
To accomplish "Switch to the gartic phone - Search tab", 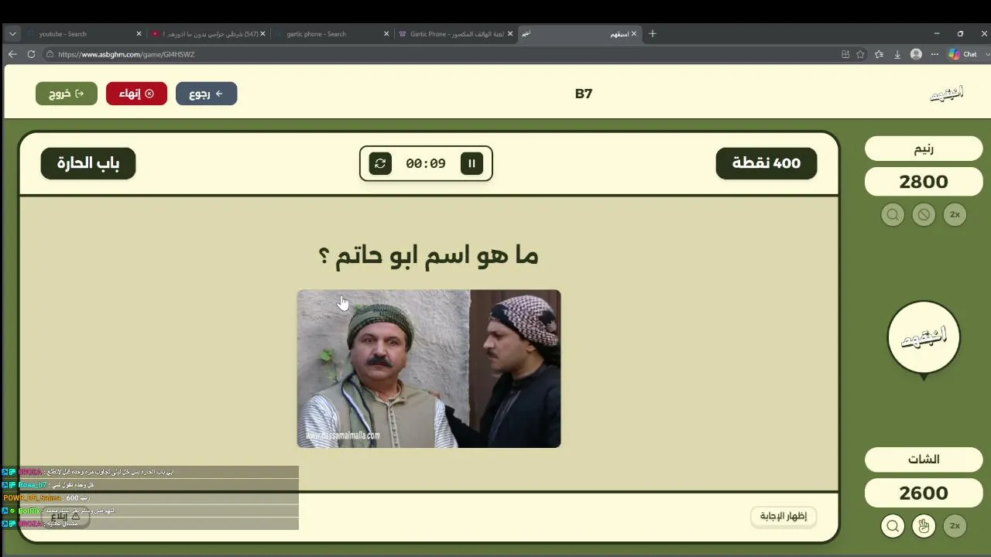I will pyautogui.click(x=333, y=34).
